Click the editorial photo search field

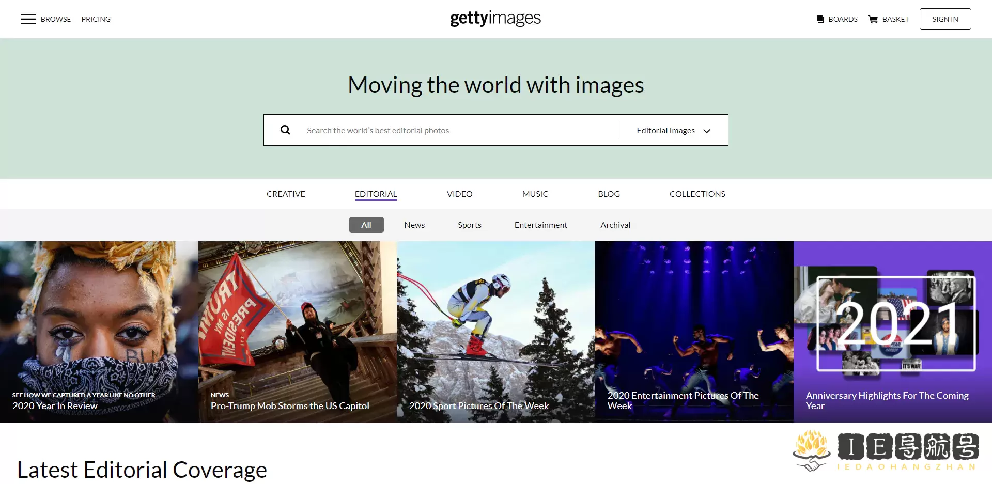(x=455, y=130)
